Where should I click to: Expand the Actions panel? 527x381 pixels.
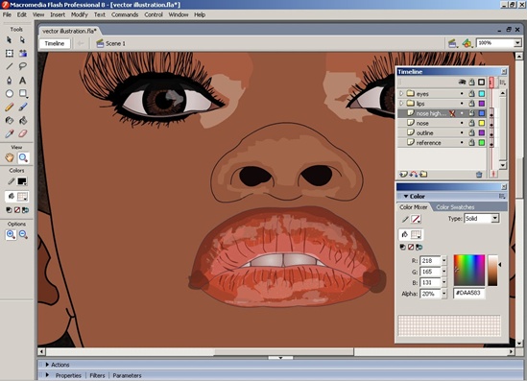(47, 365)
